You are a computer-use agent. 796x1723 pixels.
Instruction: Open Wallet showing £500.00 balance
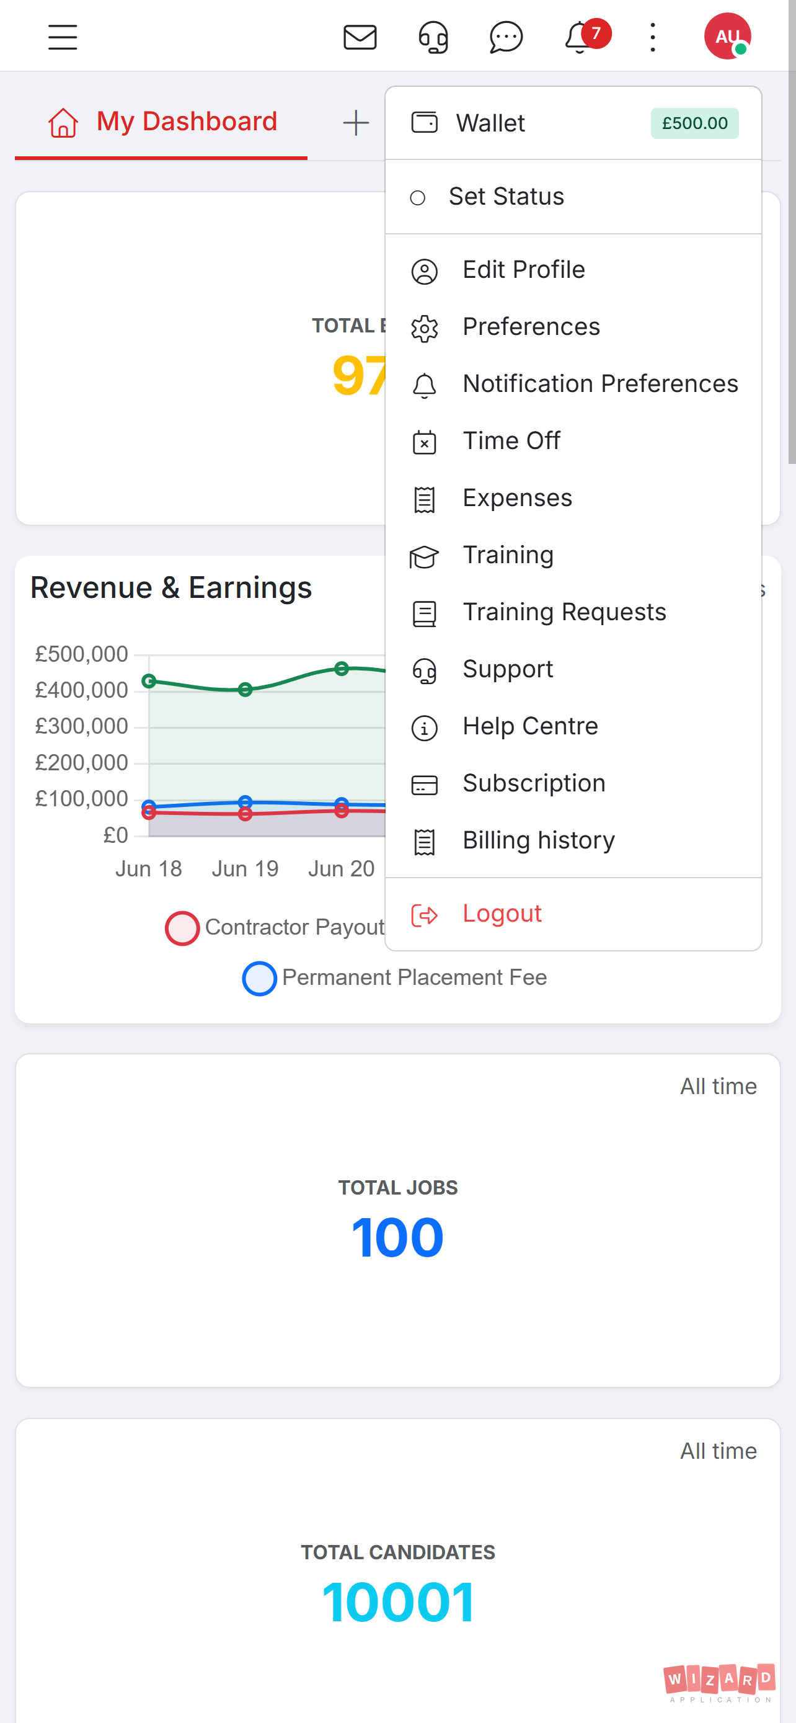click(573, 123)
